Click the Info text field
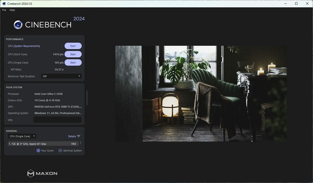Viewport: 313px width, 183px height. [x=57, y=120]
